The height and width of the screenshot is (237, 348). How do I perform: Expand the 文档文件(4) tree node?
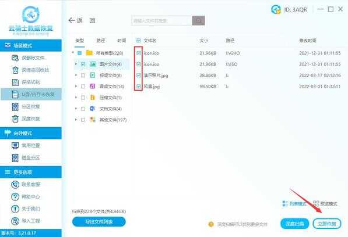coord(76,109)
